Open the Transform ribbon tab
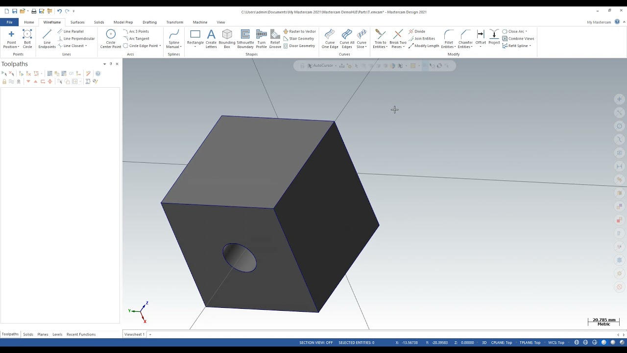 coord(174,22)
